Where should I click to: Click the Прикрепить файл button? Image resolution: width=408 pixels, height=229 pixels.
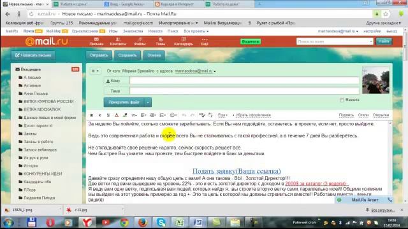(x=124, y=102)
